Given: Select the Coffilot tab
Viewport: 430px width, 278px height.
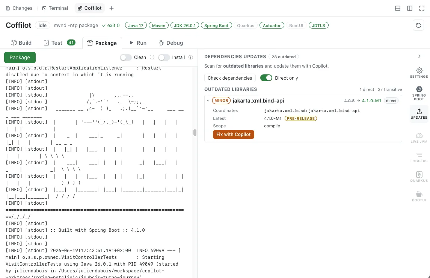Looking at the screenshot, I should coord(90,8).
